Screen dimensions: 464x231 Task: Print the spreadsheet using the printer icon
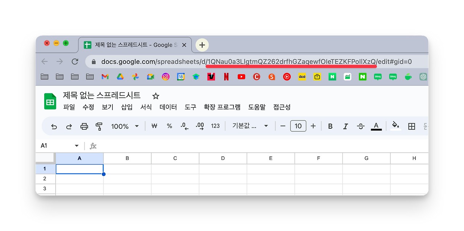[84, 126]
